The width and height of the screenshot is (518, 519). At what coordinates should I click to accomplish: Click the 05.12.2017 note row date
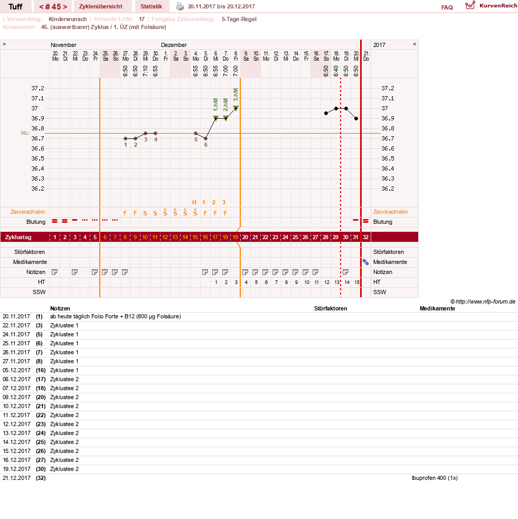point(16,370)
